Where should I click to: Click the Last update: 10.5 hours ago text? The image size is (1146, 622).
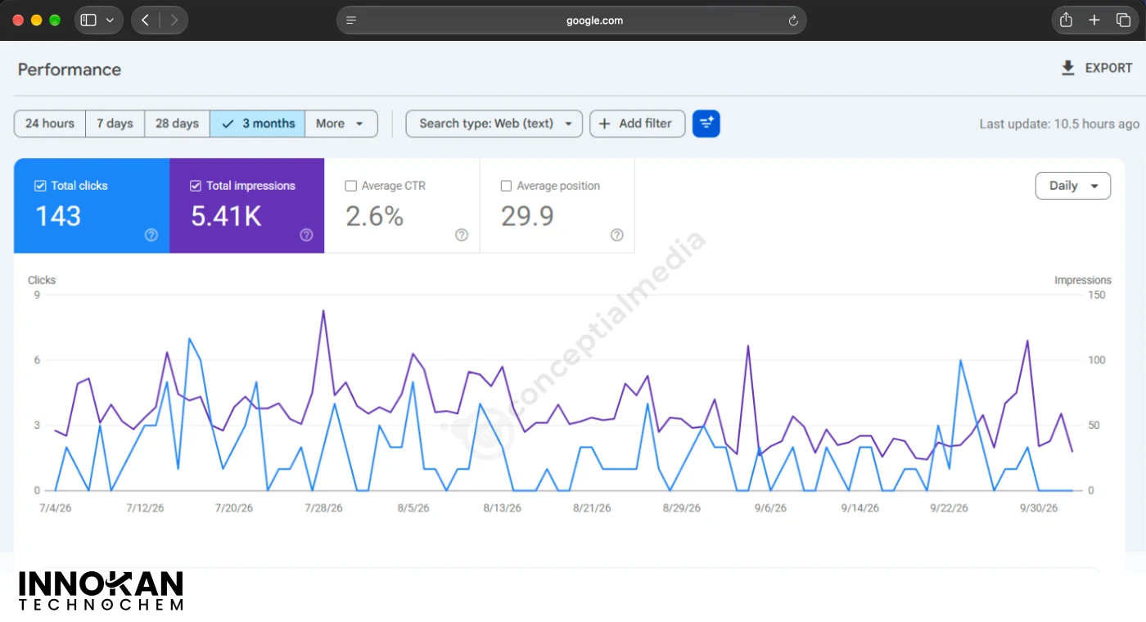point(1059,124)
